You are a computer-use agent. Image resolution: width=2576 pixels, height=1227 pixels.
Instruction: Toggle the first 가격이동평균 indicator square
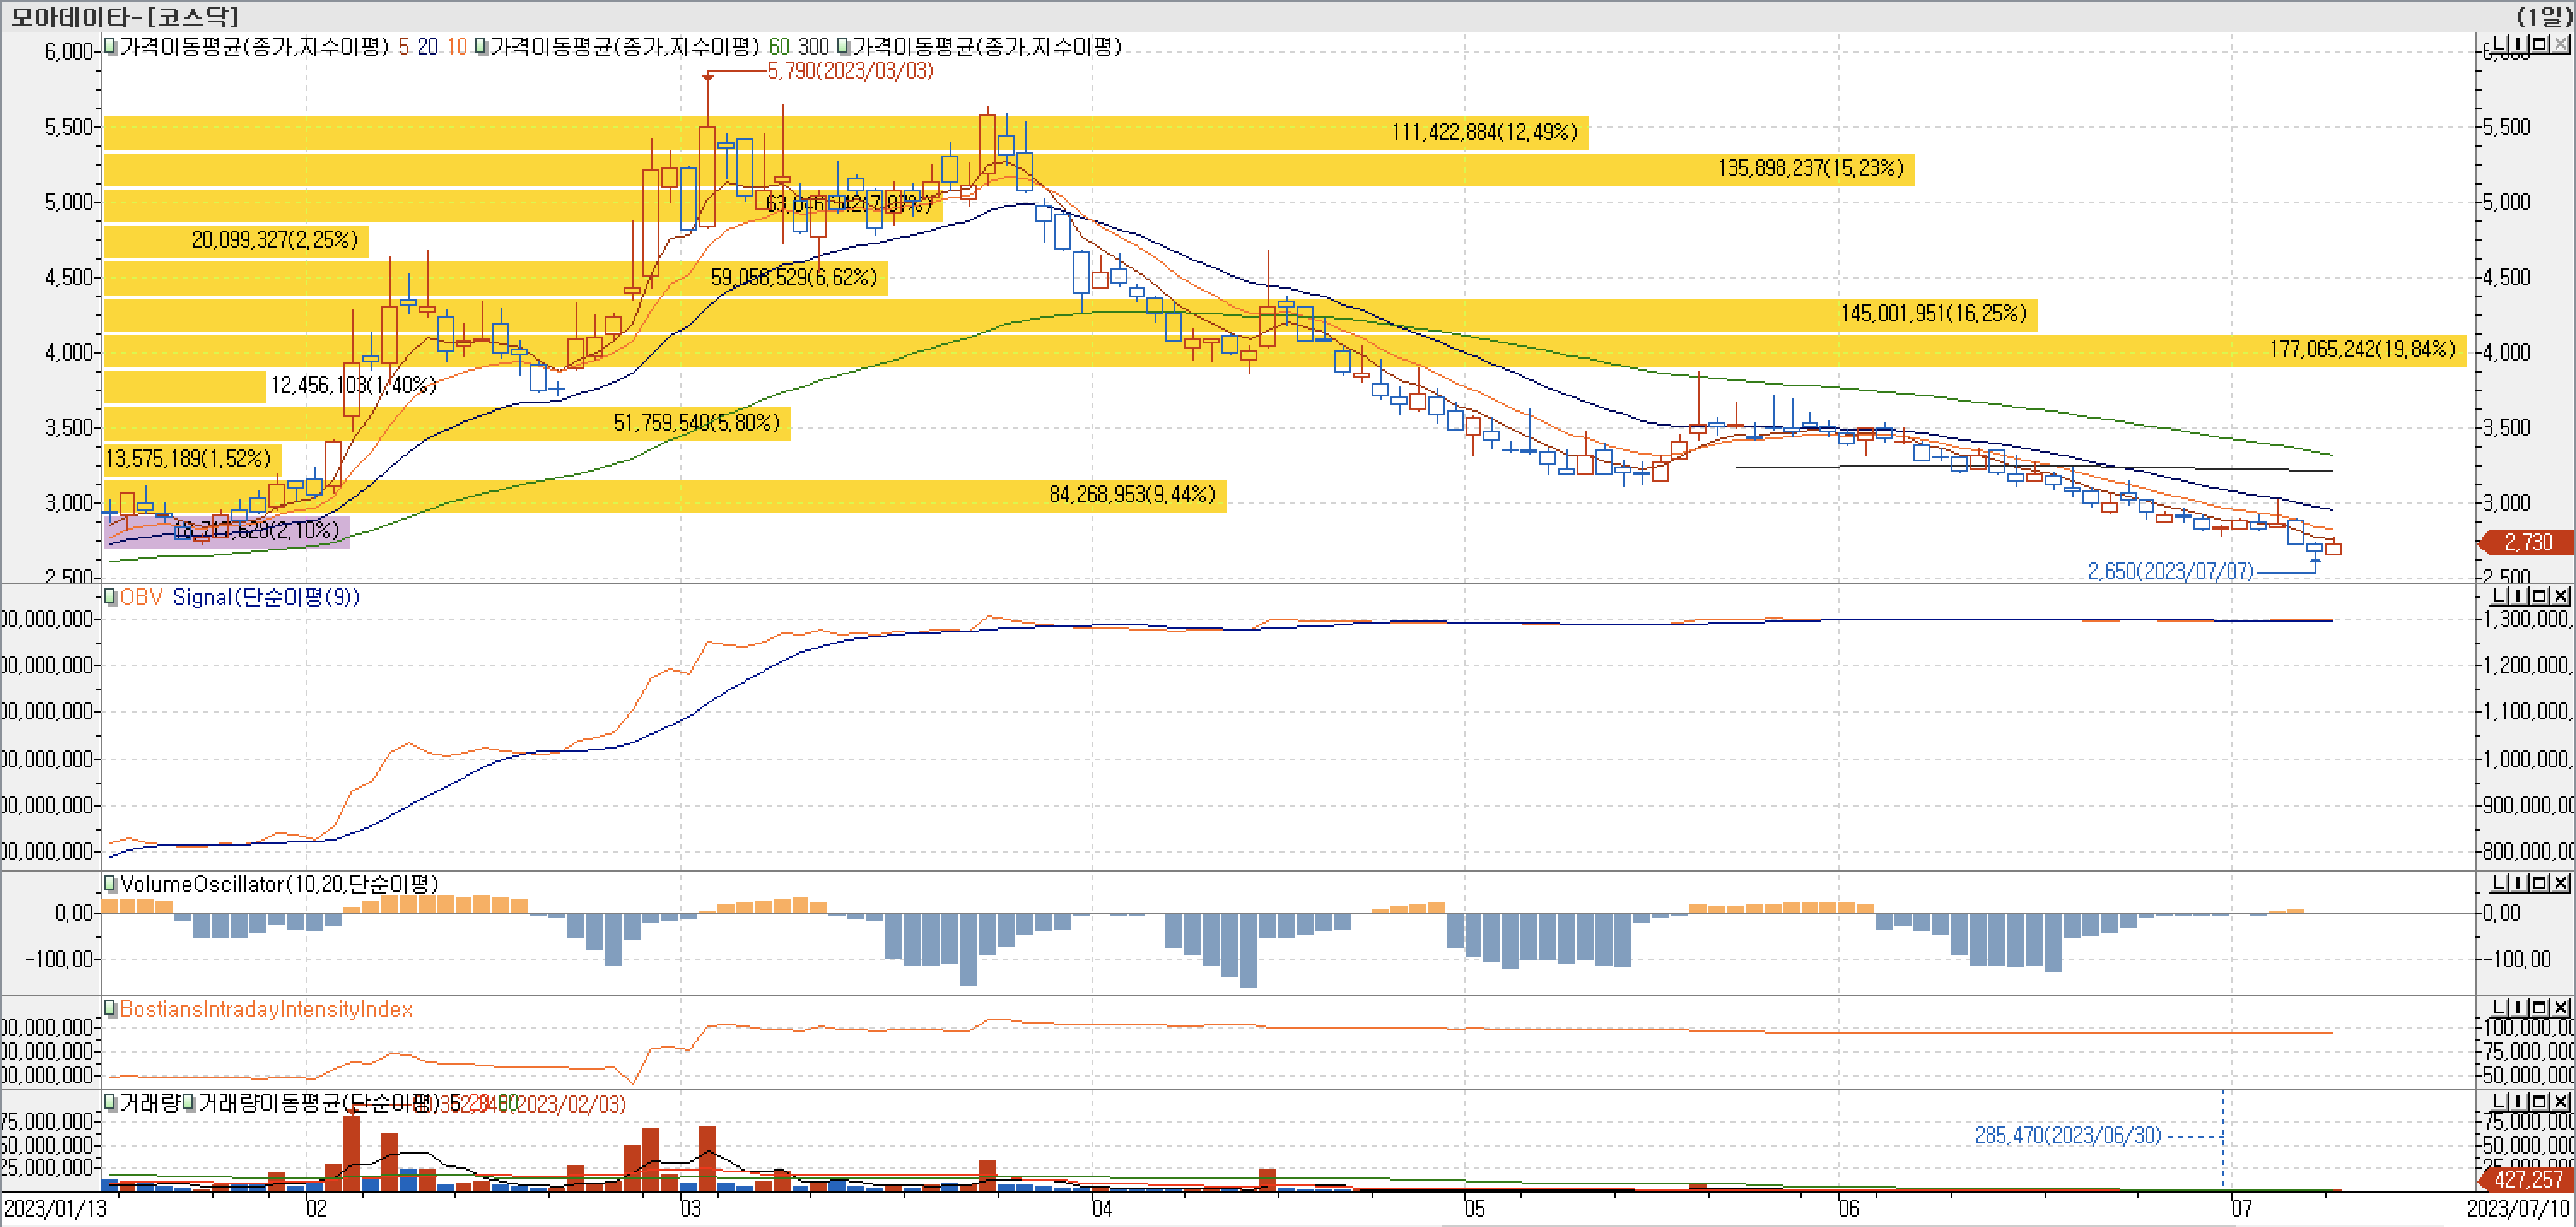110,46
